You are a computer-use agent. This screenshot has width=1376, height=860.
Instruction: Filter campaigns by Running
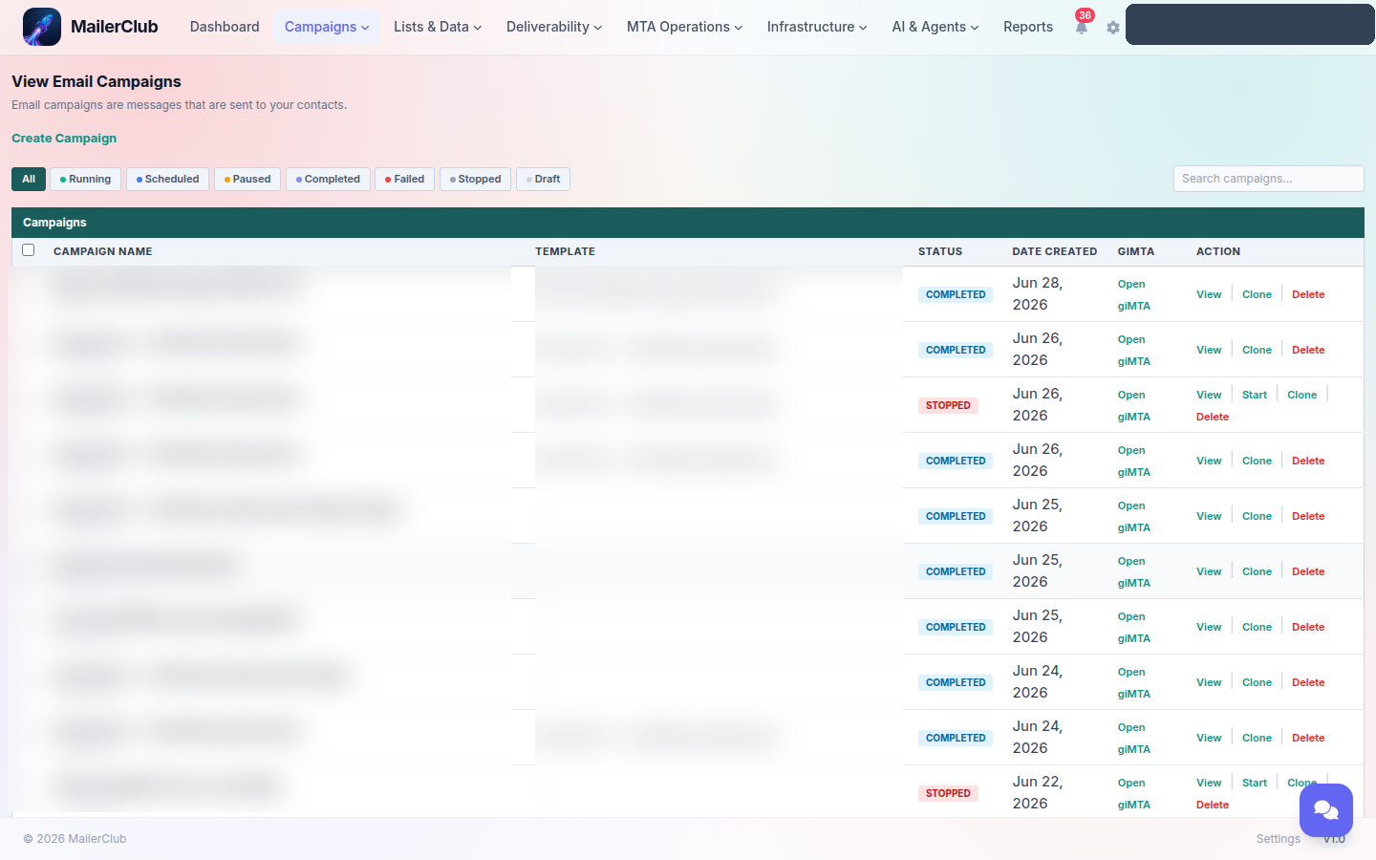pos(85,179)
